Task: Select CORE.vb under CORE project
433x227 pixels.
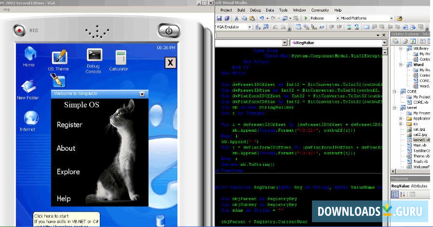Action: (x=421, y=102)
